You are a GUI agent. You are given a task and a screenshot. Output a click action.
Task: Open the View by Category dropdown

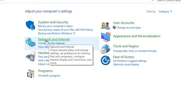point(165,11)
